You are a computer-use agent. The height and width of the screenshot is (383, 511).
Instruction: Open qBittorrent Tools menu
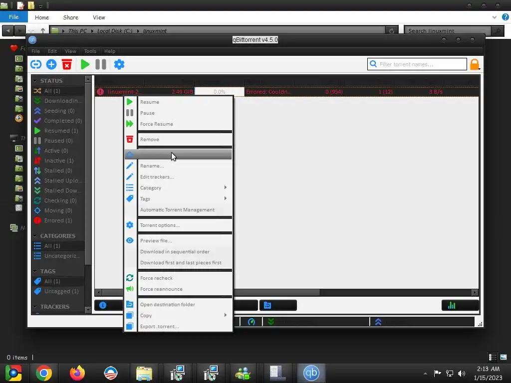[x=90, y=51]
